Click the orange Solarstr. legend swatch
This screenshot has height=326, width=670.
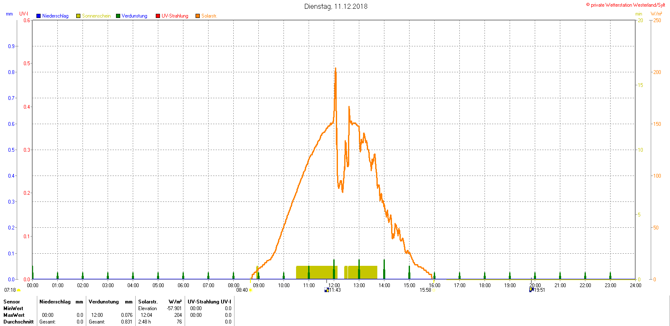click(x=198, y=16)
